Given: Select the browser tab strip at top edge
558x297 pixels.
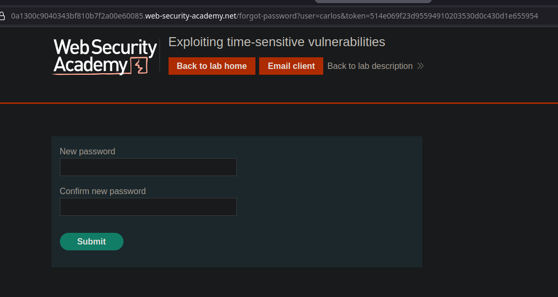Looking at the screenshot, I should point(373,2).
